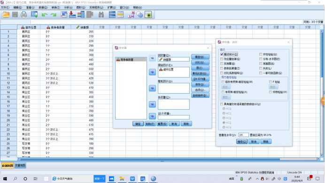The image size is (325, 183).
Task: Click the last toolbar icon with green plus
Action: tap(148, 15)
